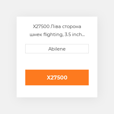This screenshot has width=114, height=114.
Task: Click the right end of the Abilene box
Action: pos(87,49)
